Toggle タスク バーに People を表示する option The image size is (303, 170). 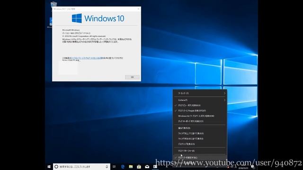200,110
